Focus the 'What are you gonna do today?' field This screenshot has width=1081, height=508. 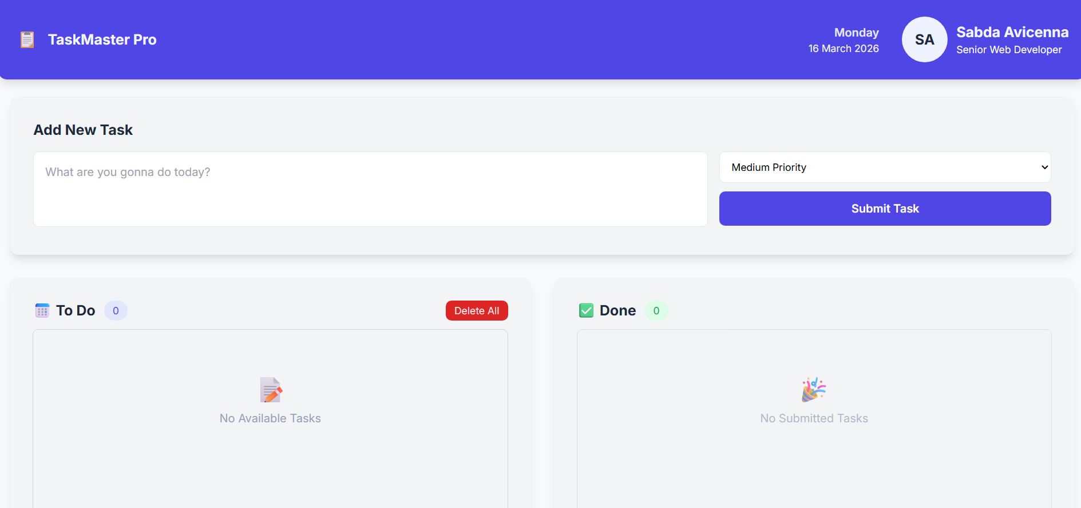pos(370,189)
